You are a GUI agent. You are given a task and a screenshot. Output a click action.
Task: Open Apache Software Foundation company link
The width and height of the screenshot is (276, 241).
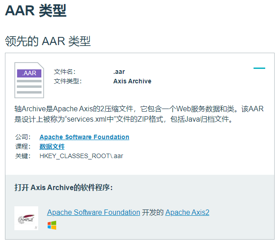pyautogui.click(x=85, y=137)
